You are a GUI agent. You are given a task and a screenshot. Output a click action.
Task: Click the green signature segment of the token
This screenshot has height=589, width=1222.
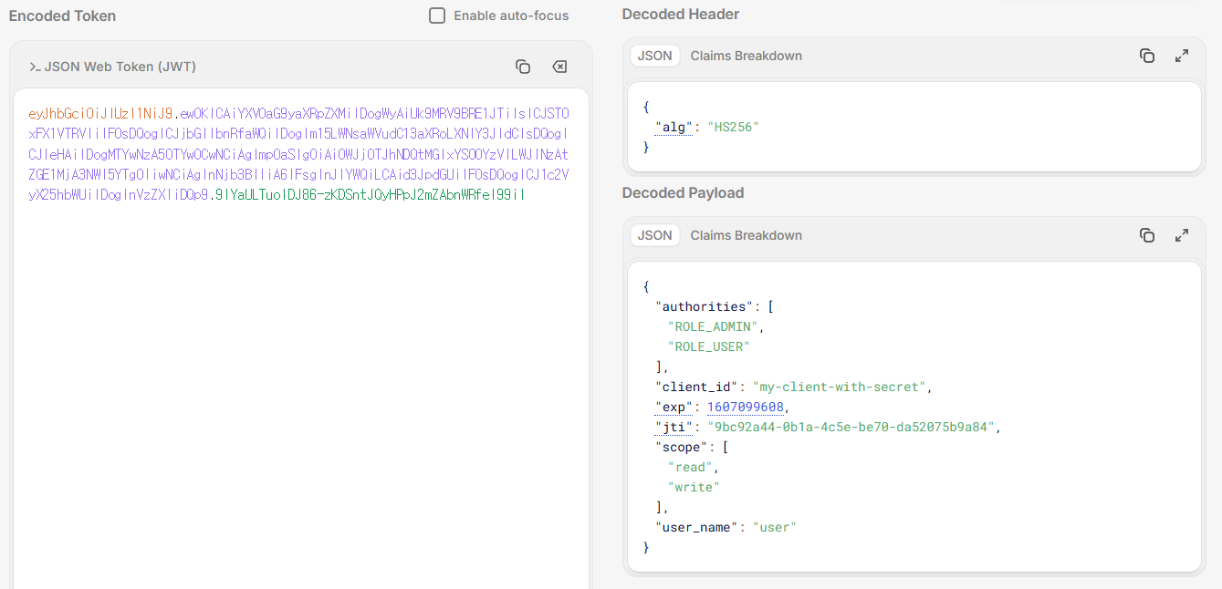[x=369, y=194]
